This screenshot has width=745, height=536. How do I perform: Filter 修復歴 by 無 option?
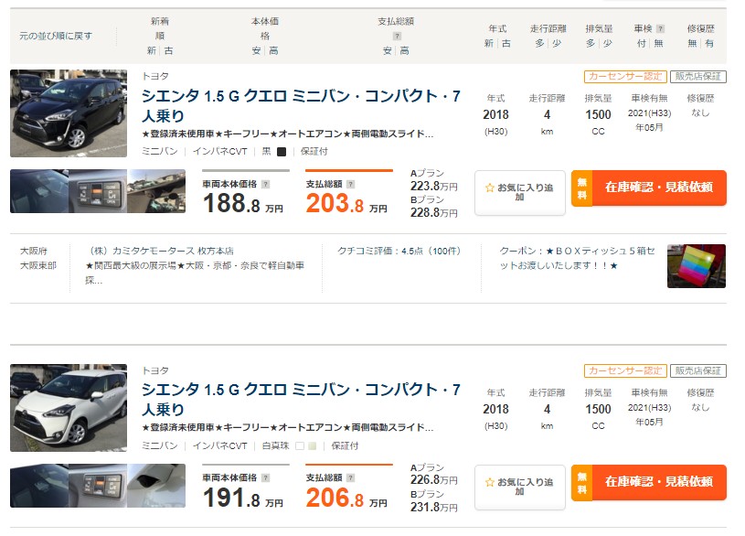691,43
